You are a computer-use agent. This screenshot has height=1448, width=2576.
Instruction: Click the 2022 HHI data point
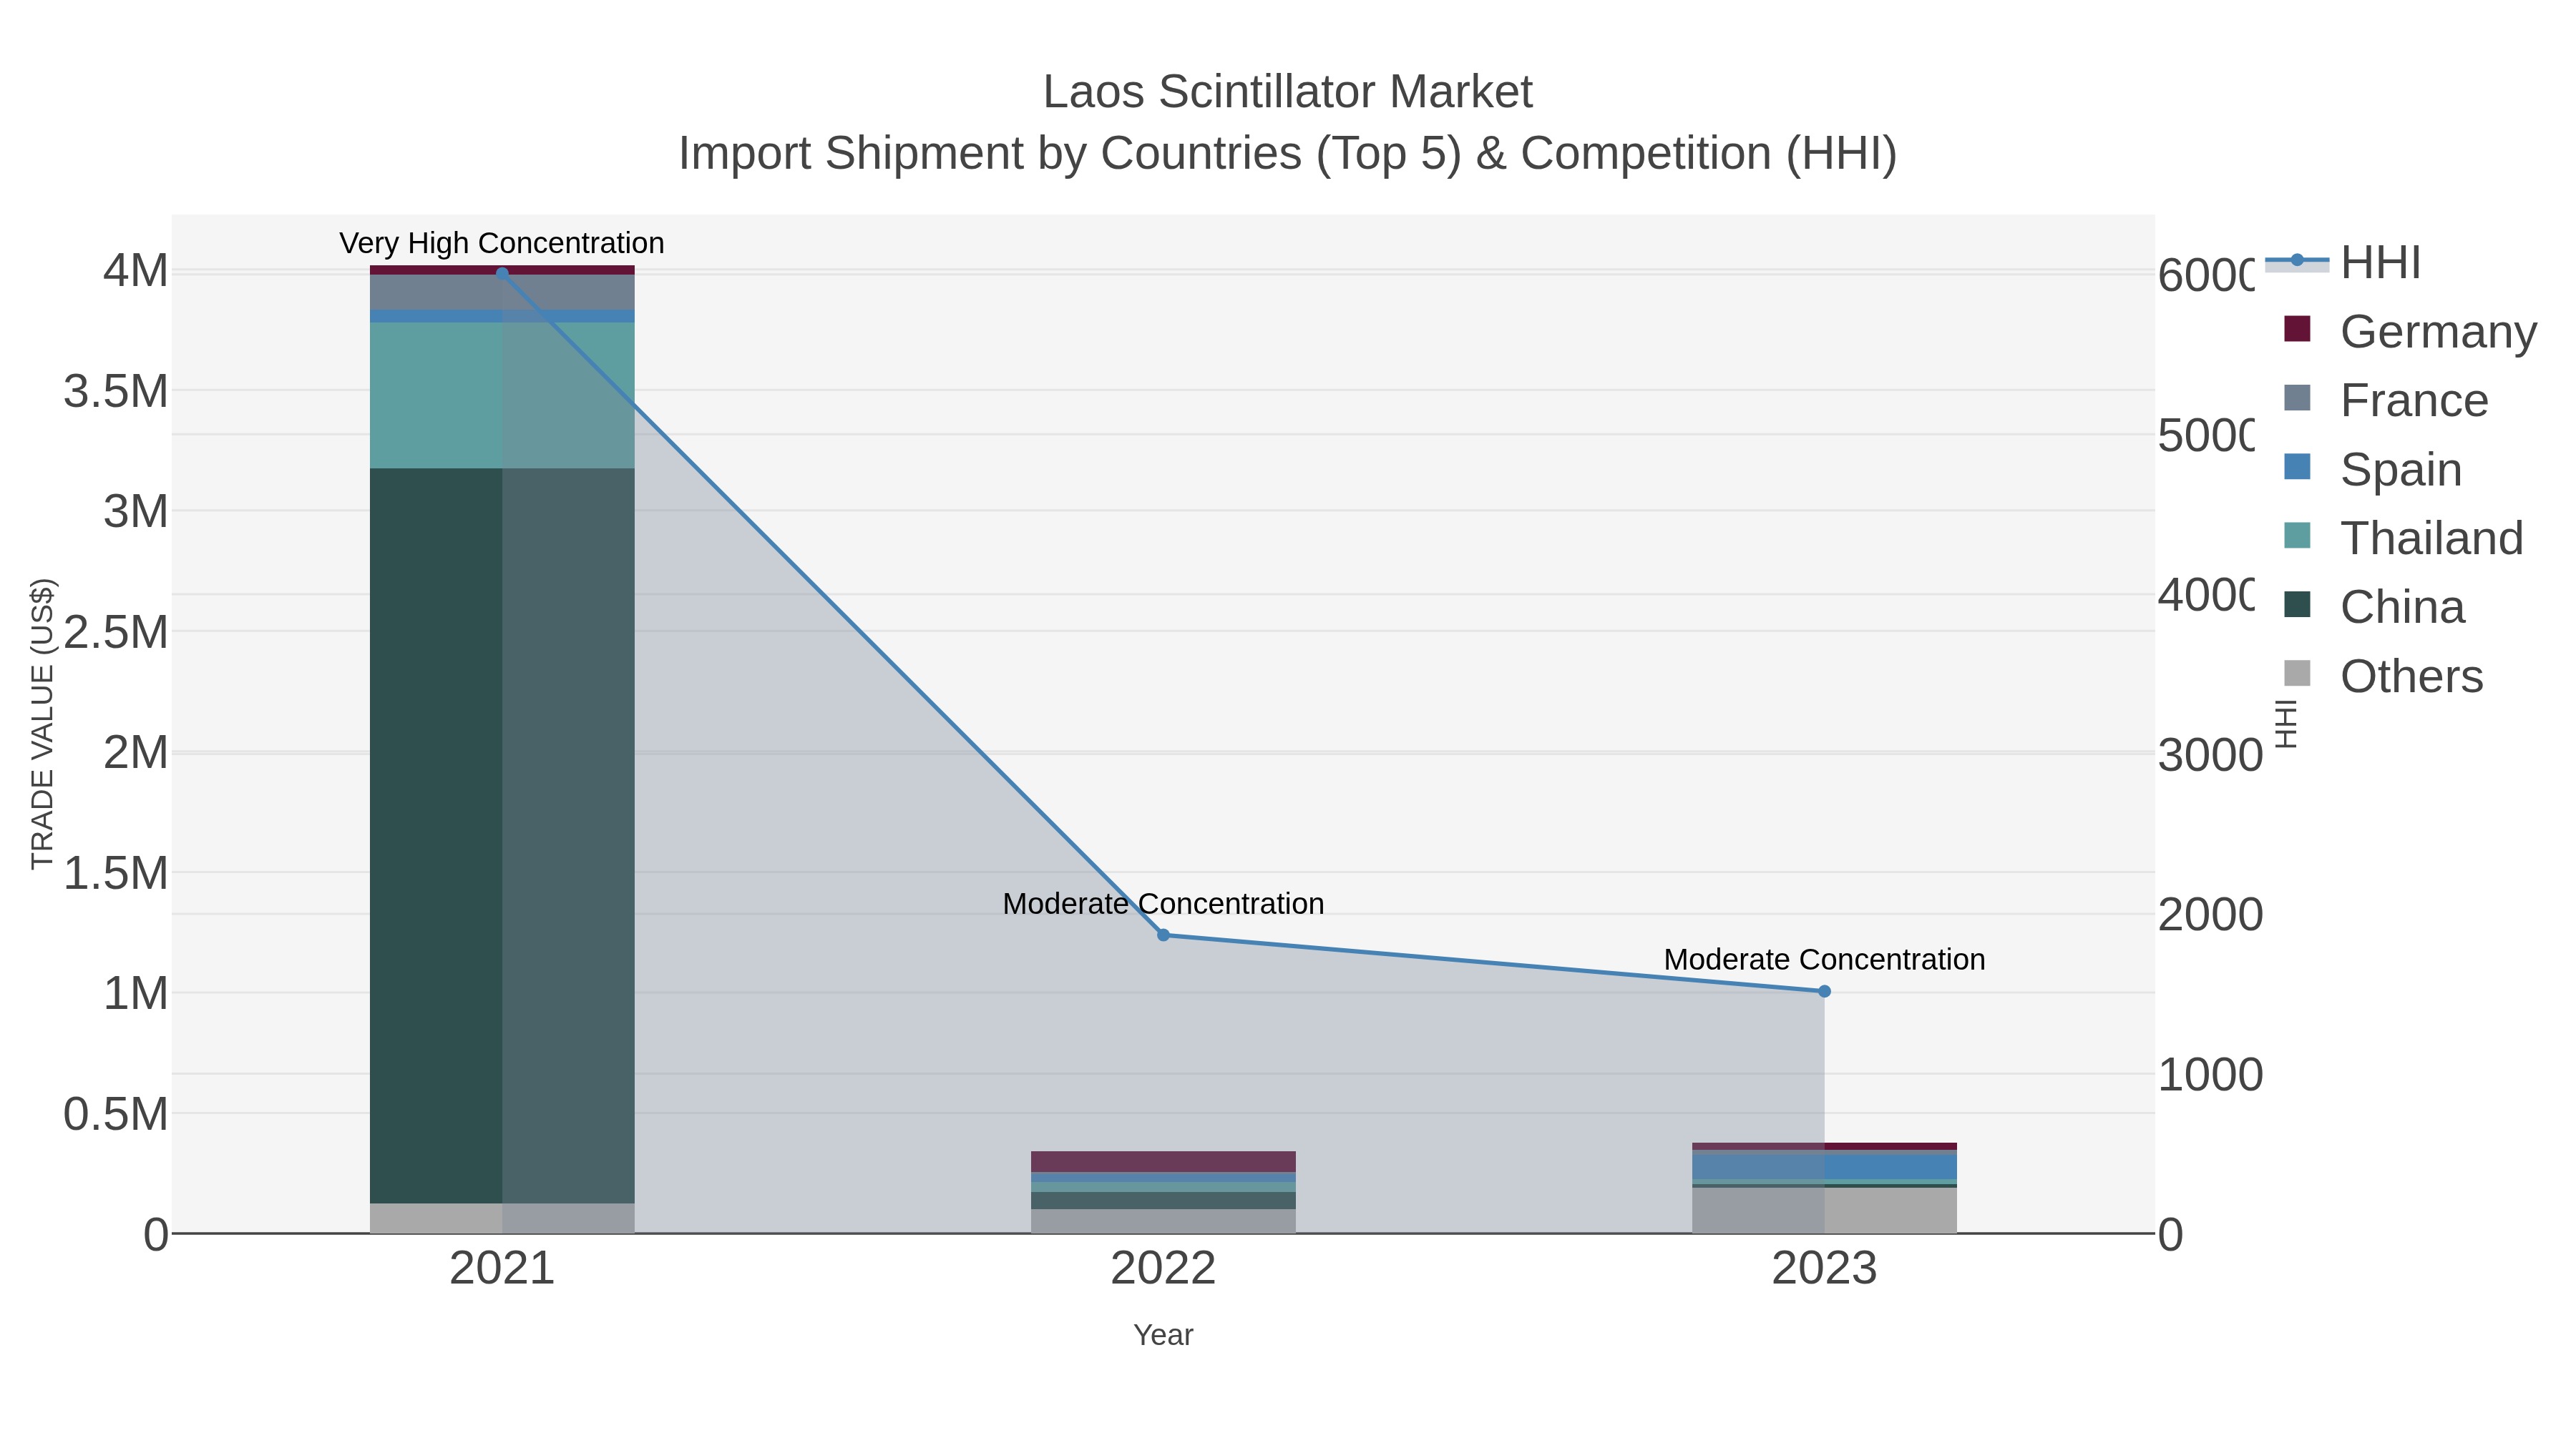pyautogui.click(x=1163, y=935)
